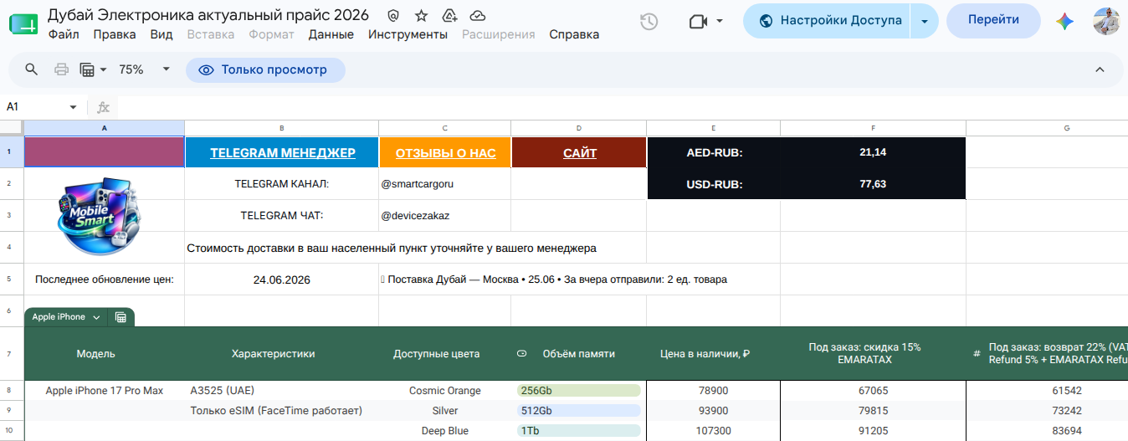Select the price cell 78900
The width and height of the screenshot is (1128, 441).
(713, 391)
